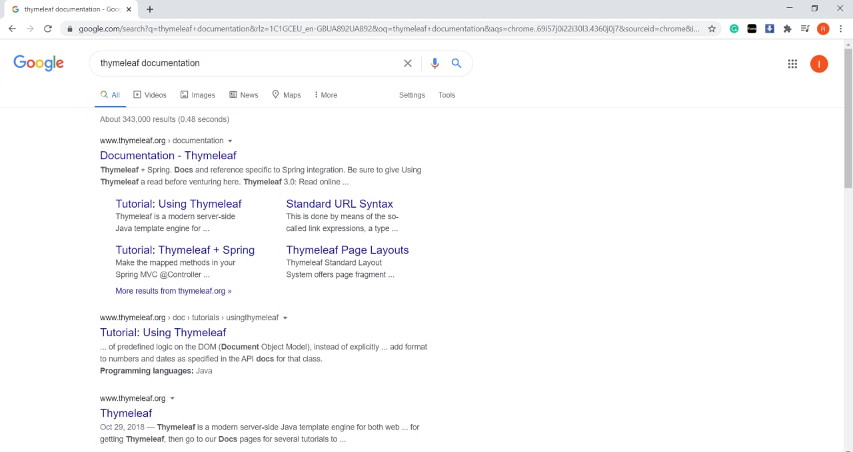This screenshot has height=452, width=853.
Task: Open second result Tutorial: Using Thymeleaf
Action: [163, 333]
